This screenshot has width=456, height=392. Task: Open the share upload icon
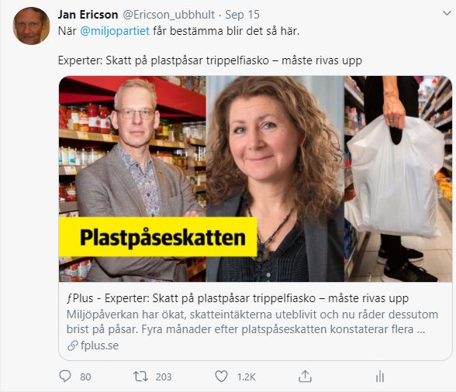305,377
